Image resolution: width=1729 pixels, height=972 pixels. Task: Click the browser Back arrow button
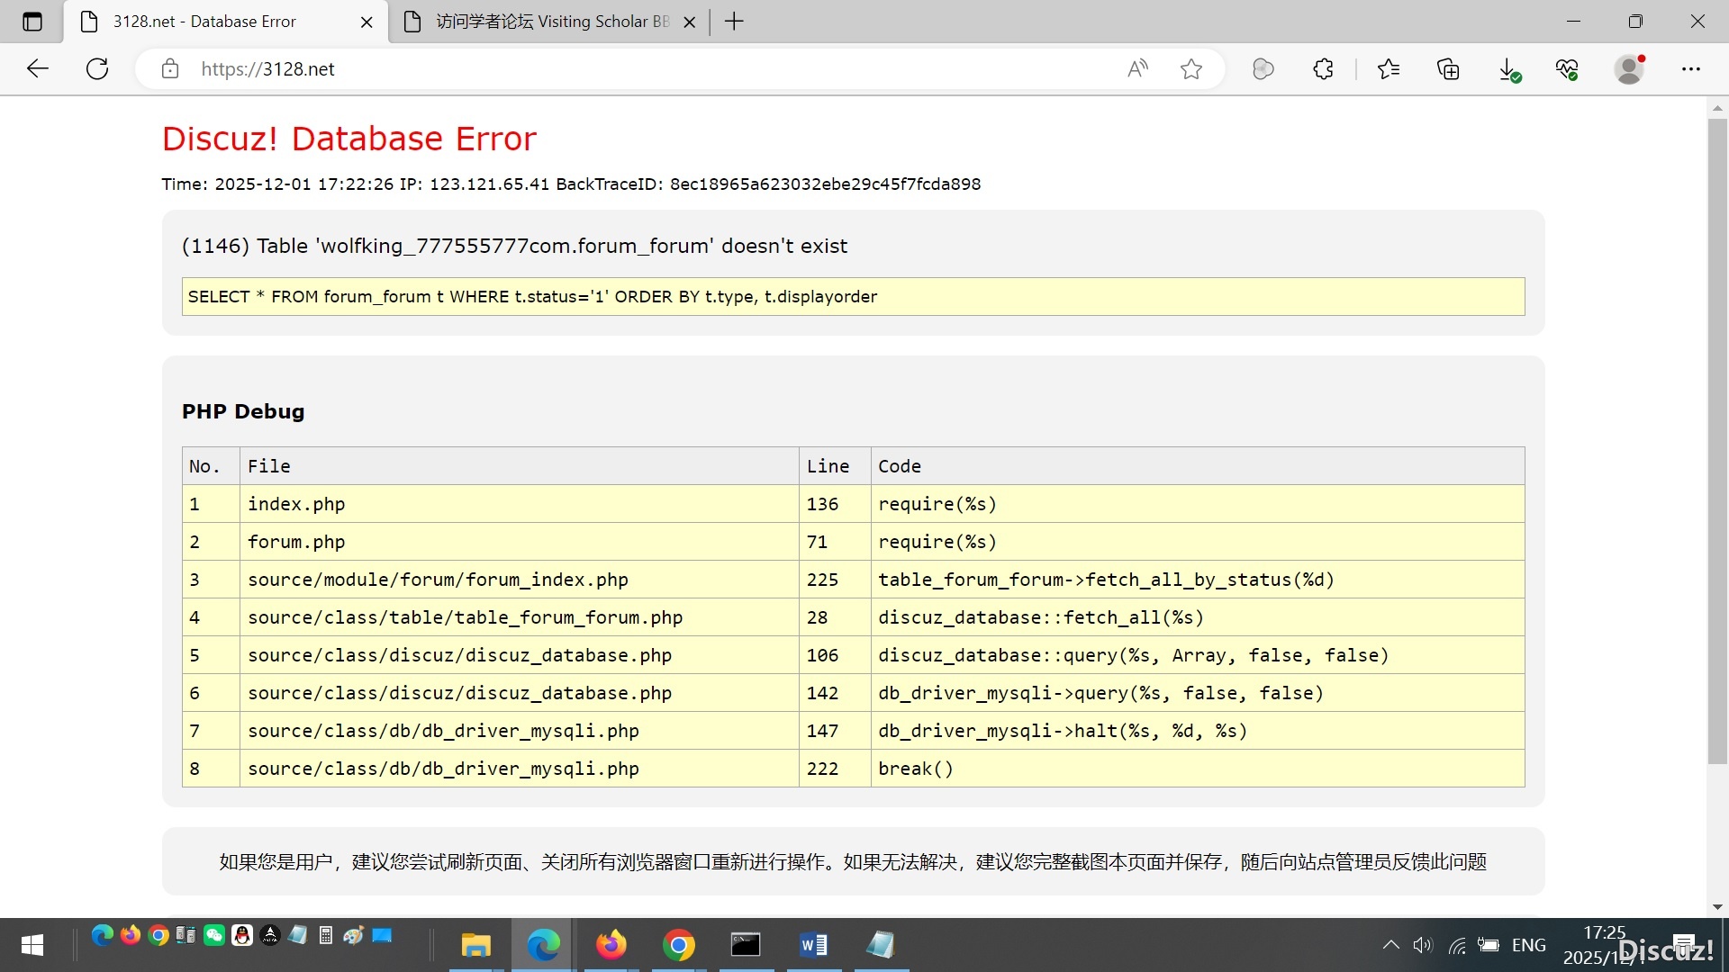(38, 68)
